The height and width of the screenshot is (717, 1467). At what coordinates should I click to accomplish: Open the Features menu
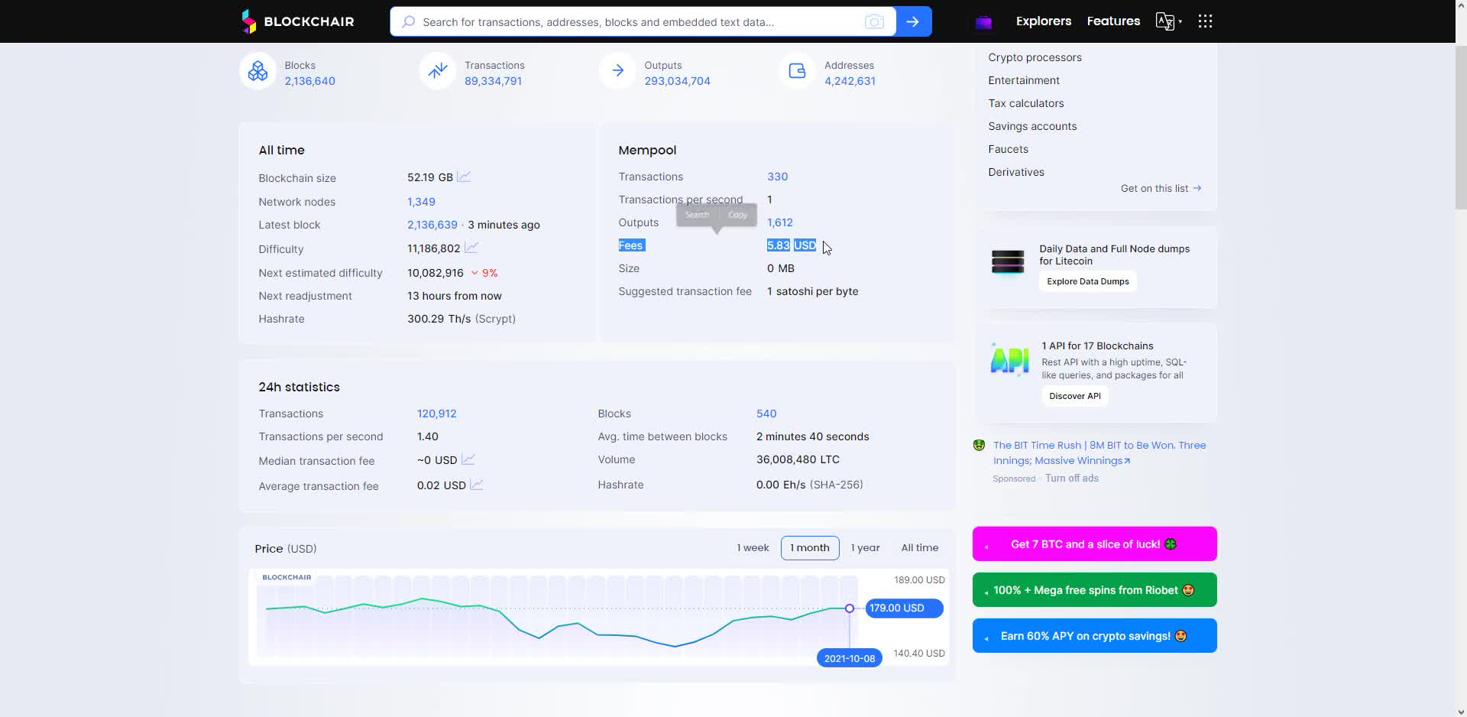tap(1113, 21)
